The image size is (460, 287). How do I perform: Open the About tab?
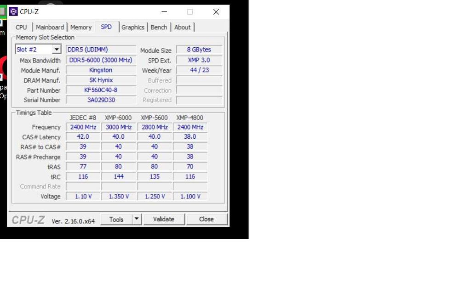click(183, 27)
